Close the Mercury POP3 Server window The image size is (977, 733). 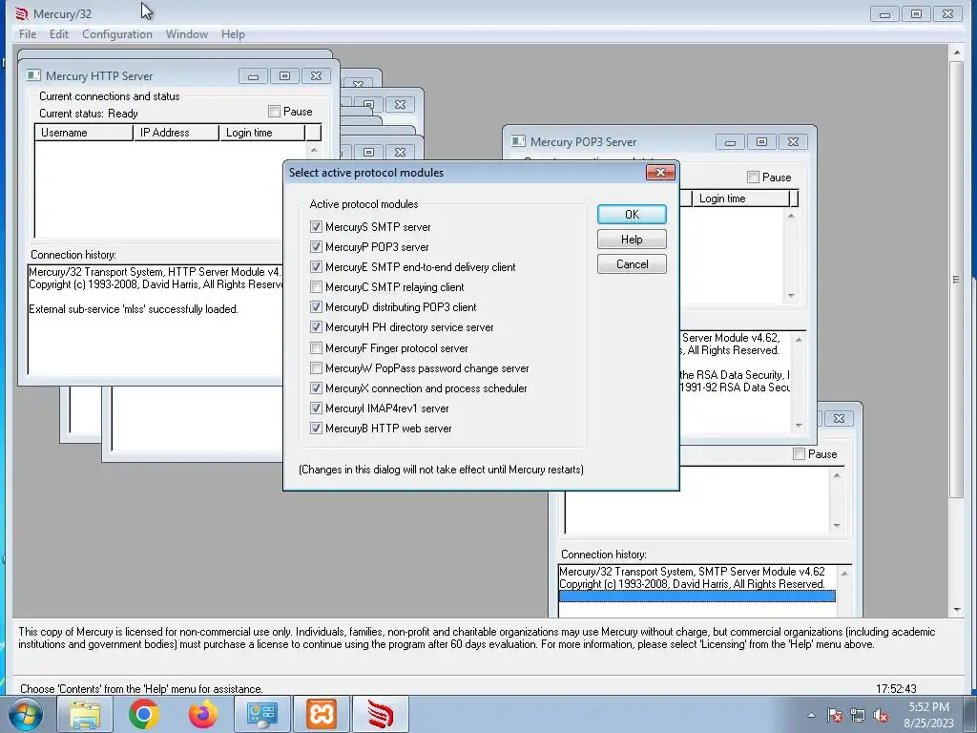tap(793, 142)
